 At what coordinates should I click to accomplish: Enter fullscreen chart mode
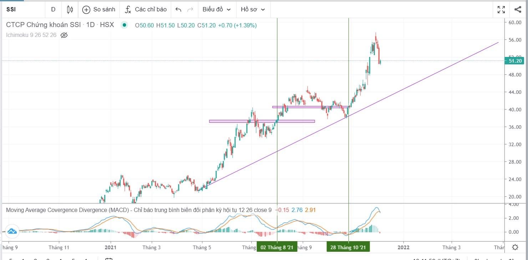[501, 10]
